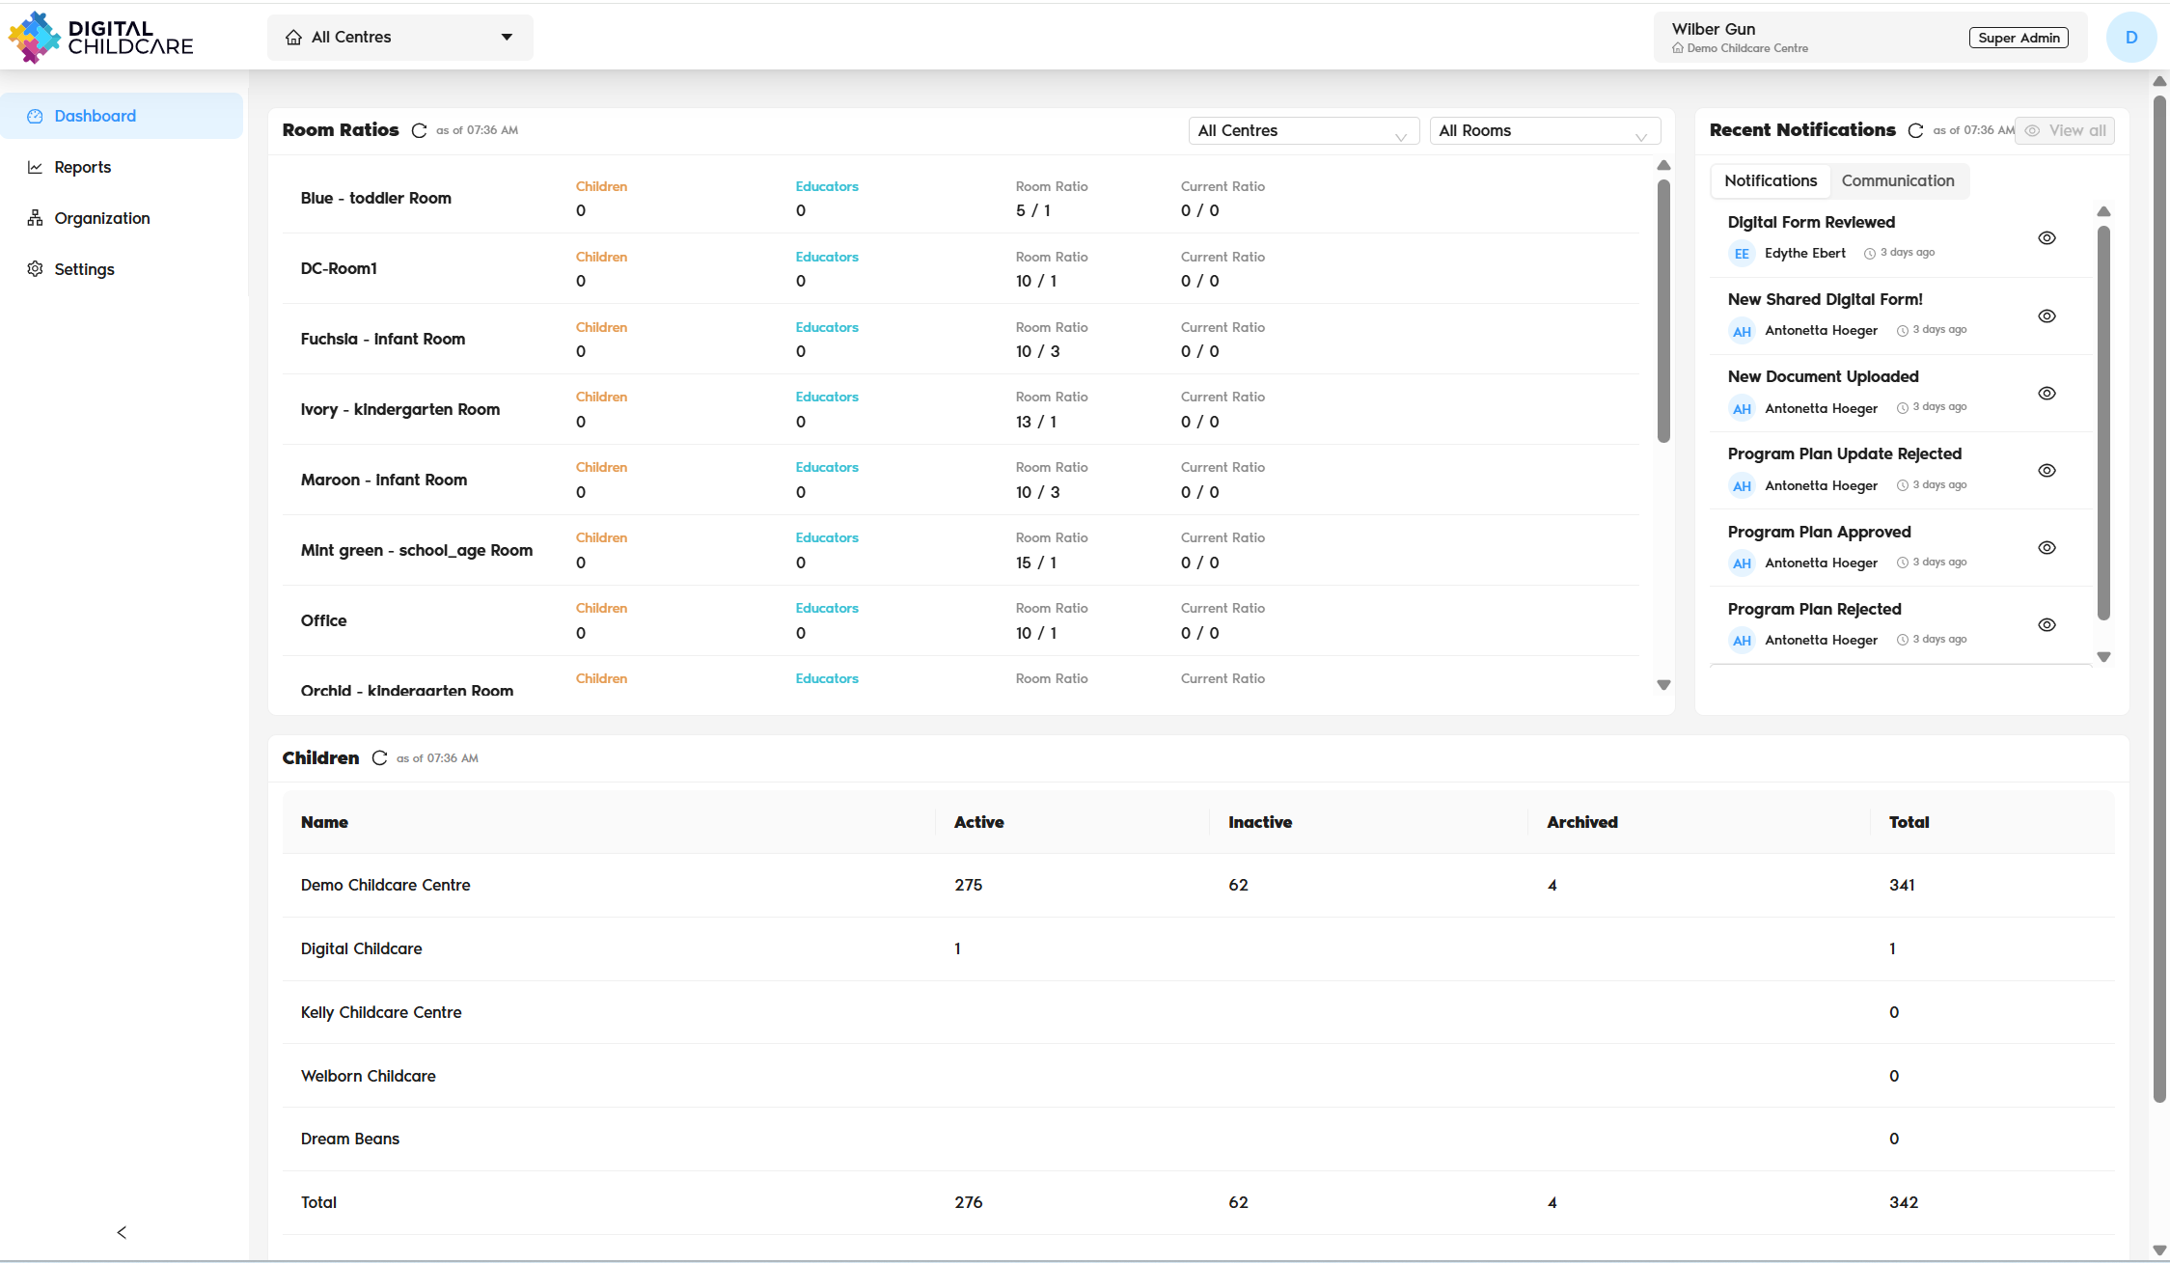Open the Organization section

(x=100, y=218)
